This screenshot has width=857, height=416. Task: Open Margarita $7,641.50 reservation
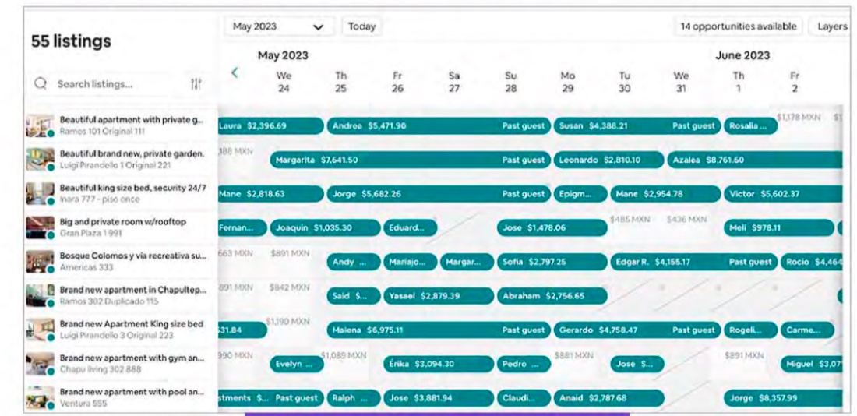411,160
